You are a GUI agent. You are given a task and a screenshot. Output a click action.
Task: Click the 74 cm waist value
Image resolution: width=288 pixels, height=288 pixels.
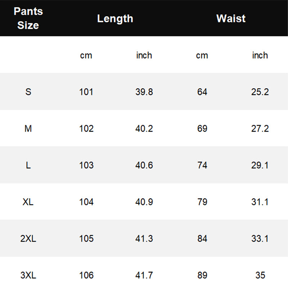[202, 165]
